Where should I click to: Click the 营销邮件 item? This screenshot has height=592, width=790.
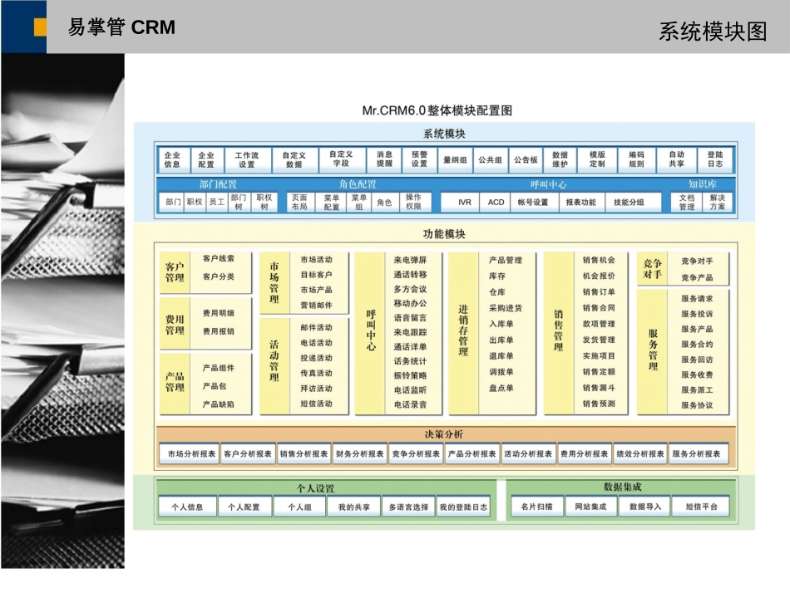(x=316, y=305)
